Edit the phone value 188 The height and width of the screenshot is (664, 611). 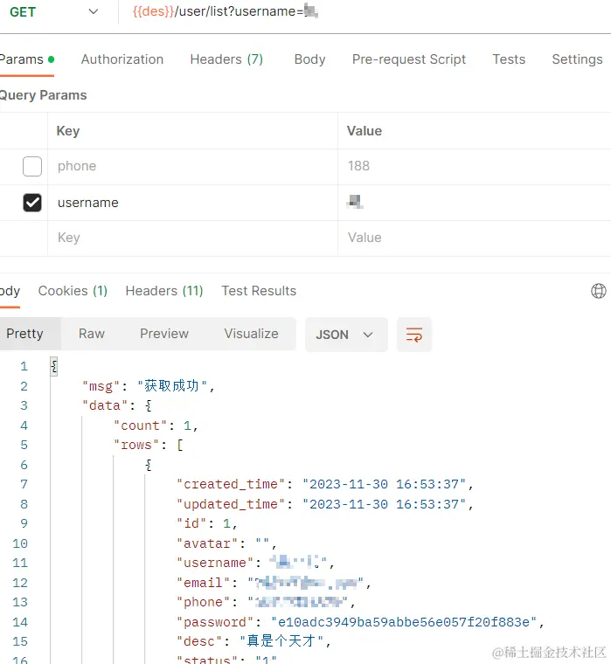(x=475, y=166)
